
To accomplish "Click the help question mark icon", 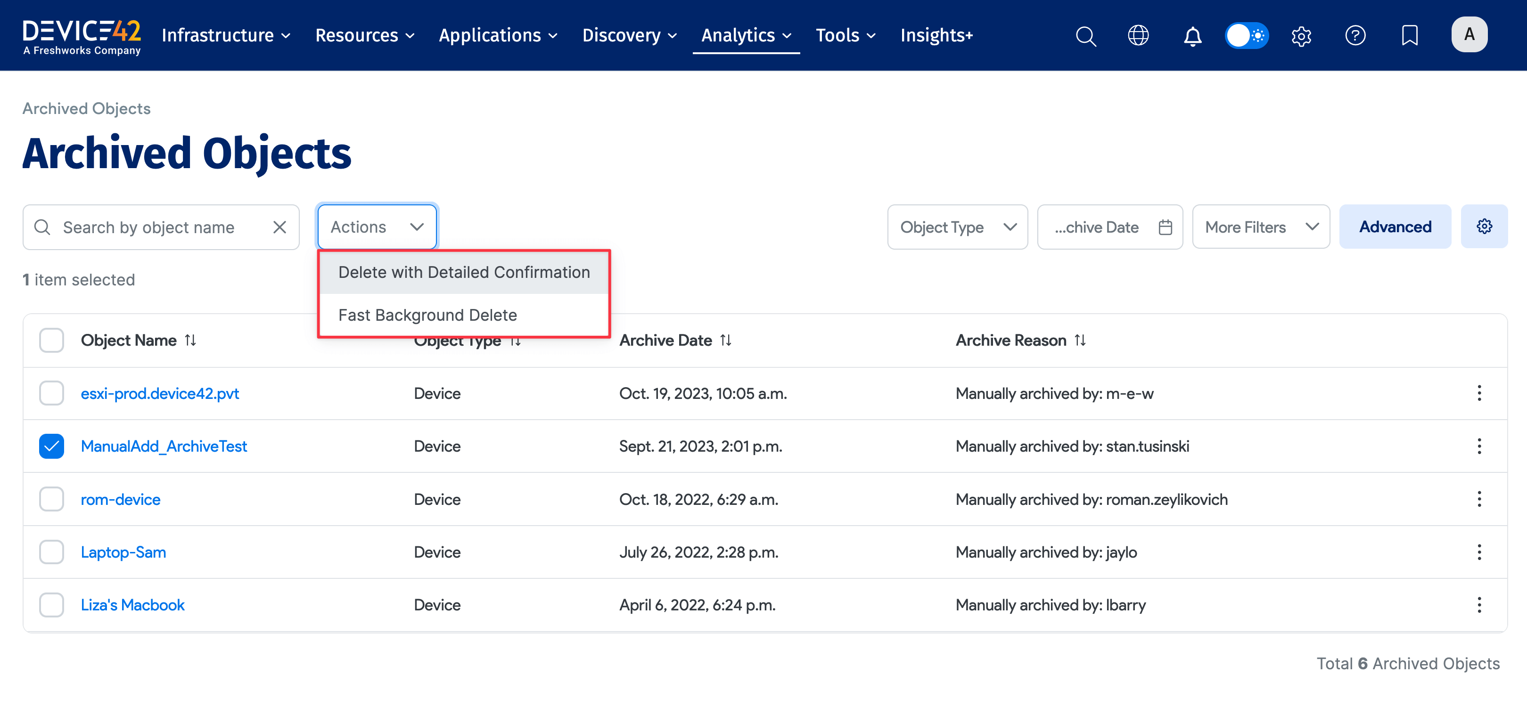I will pos(1355,35).
